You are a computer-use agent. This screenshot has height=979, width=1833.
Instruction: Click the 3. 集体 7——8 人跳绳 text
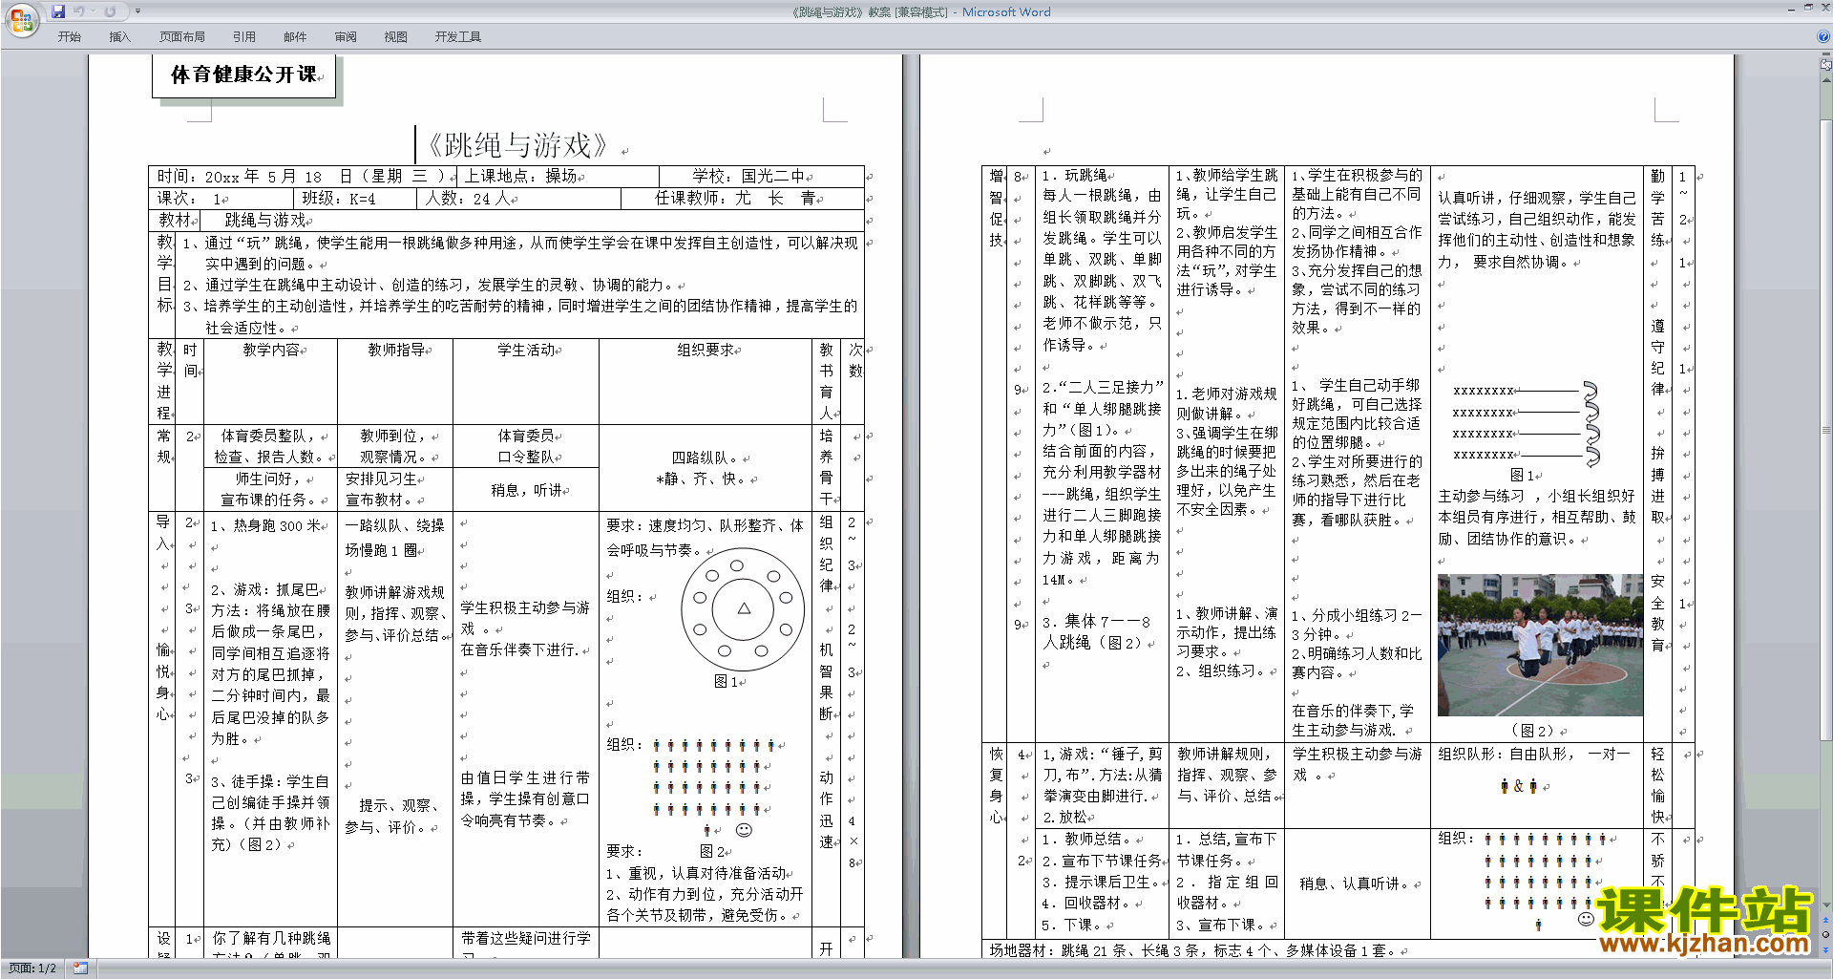pyautogui.click(x=1097, y=632)
